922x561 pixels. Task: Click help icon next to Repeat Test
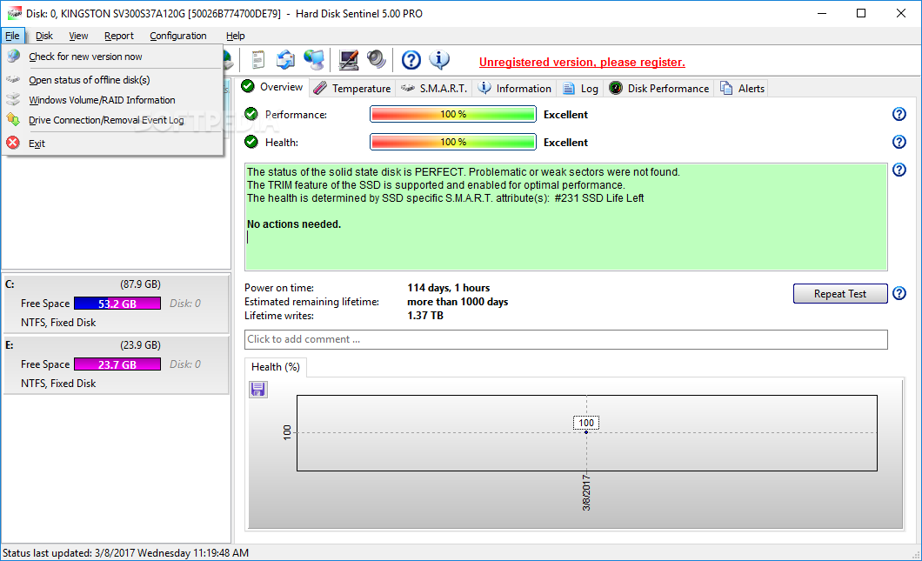coord(899,293)
